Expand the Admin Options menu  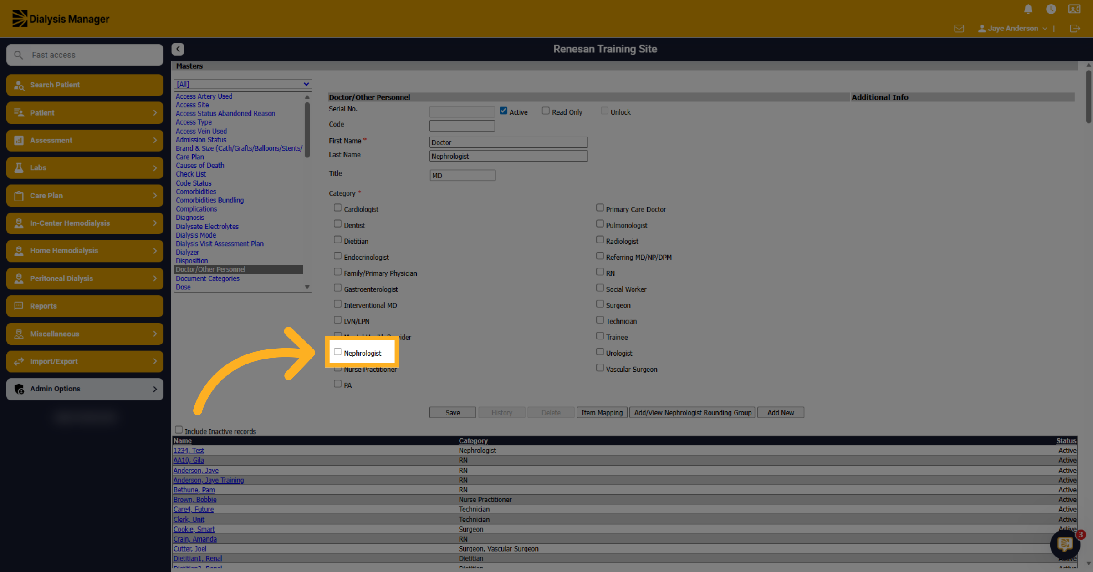(x=85, y=389)
